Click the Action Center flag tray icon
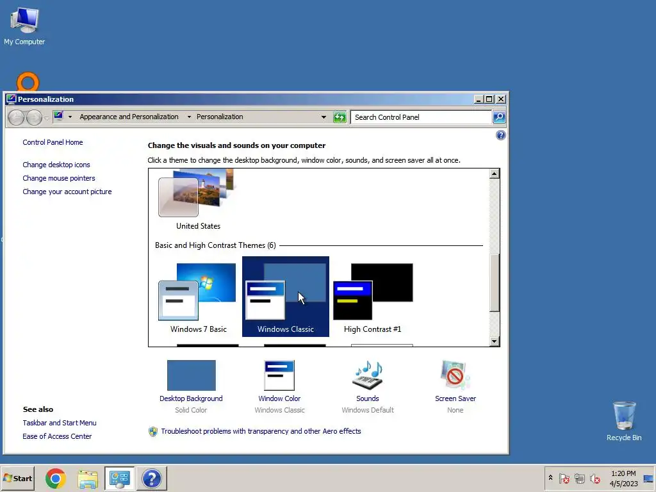Viewport: 656px width, 492px height. [x=564, y=478]
